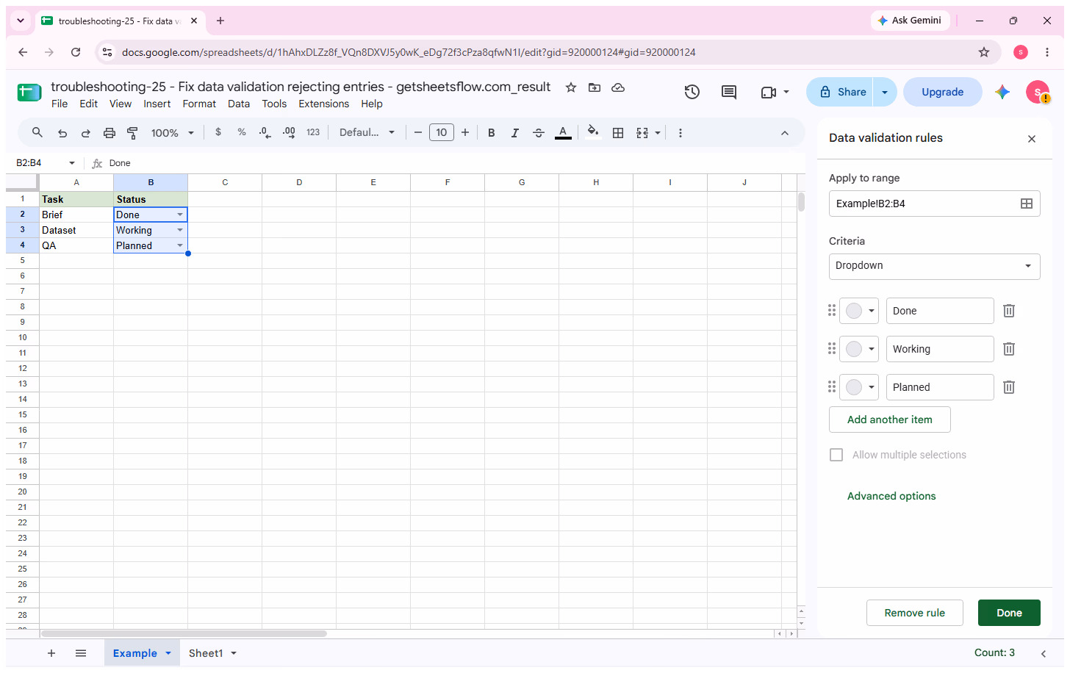Image resolution: width=1070 pixels, height=673 pixels.
Task: Redo the last action
Action: [x=86, y=133]
